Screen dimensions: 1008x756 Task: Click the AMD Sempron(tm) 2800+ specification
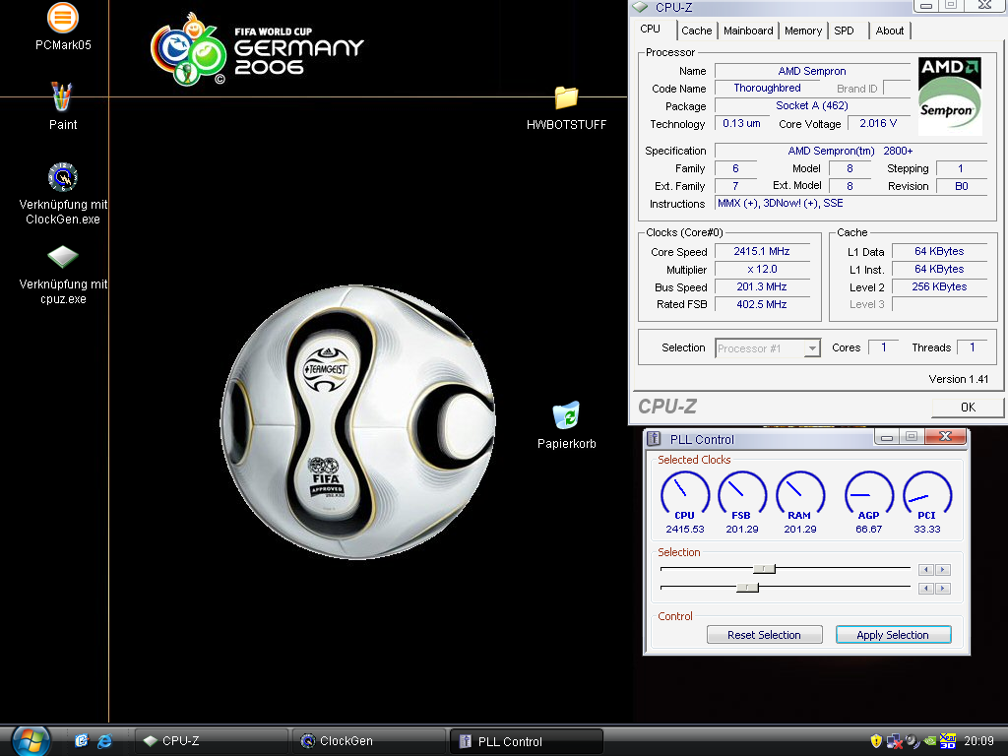coord(850,151)
